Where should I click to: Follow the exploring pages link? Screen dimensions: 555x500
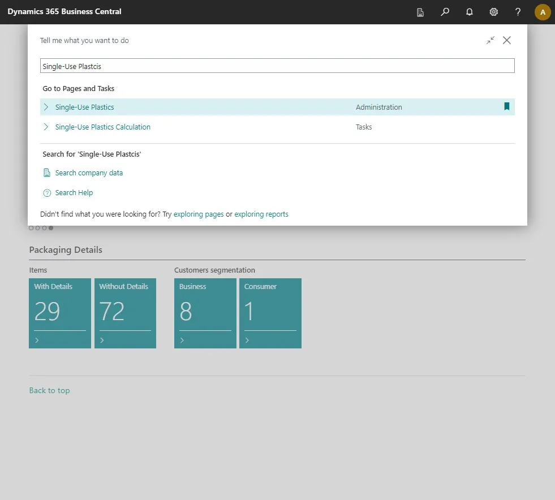click(x=199, y=214)
